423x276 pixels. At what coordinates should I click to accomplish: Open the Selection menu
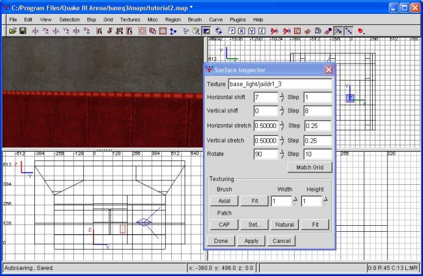pyautogui.click(x=69, y=20)
